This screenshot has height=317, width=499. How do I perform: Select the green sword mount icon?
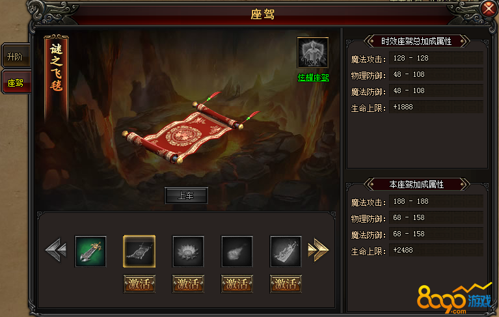90,251
